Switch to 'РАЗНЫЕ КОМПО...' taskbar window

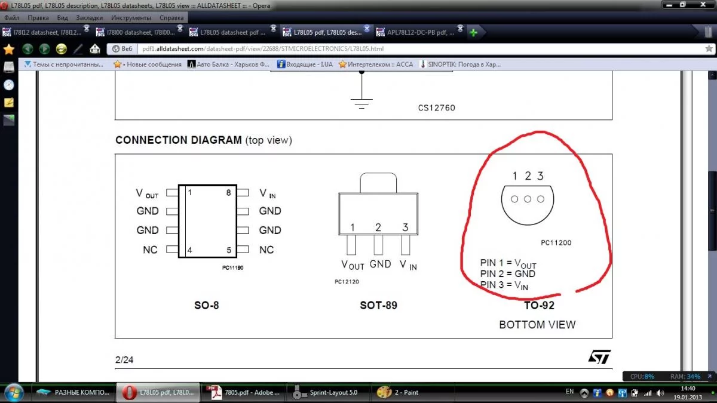pyautogui.click(x=73, y=392)
